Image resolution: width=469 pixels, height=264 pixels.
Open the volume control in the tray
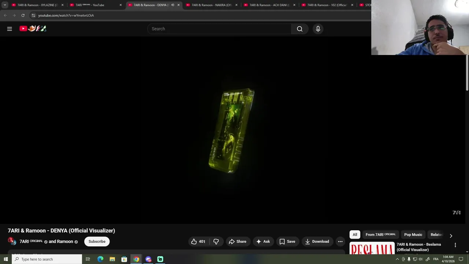pyautogui.click(x=421, y=259)
